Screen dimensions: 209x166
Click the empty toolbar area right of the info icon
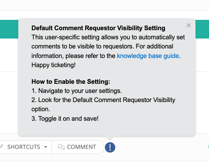pos(160,147)
